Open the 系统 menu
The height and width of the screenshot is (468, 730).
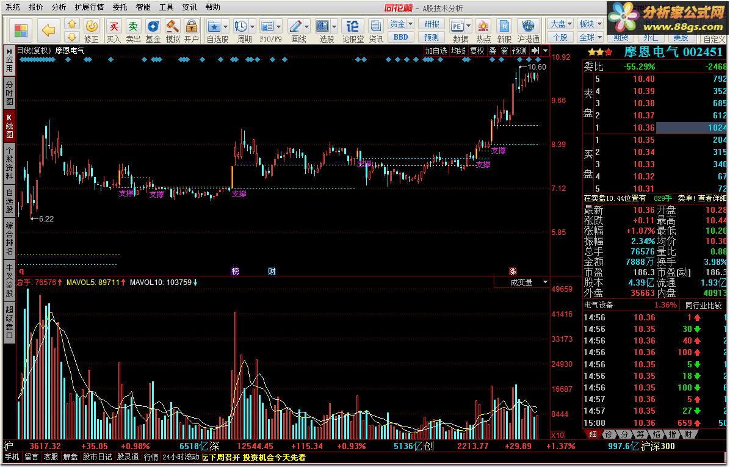coord(13,7)
